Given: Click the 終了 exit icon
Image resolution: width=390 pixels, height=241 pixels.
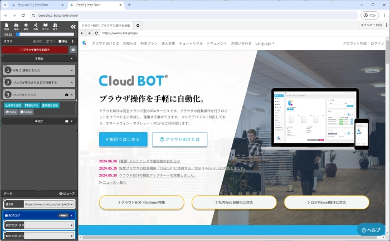Looking at the screenshot, I should [55, 27].
